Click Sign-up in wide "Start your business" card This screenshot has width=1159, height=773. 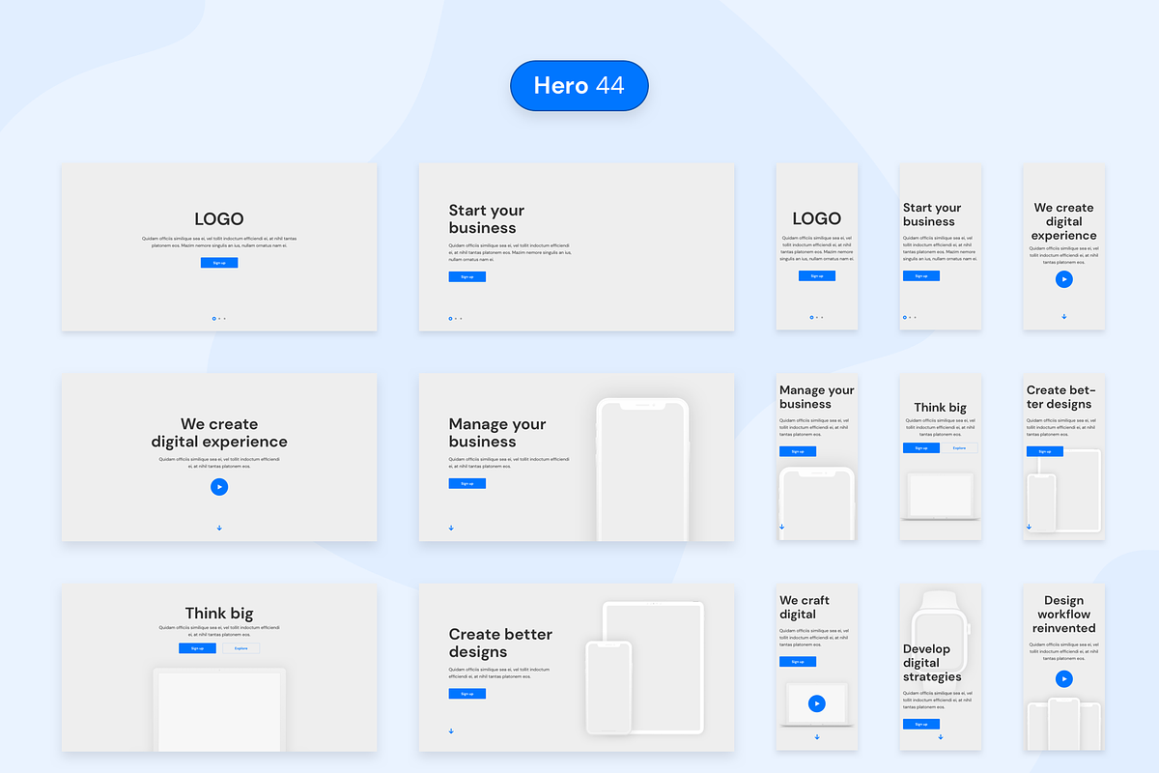pos(466,276)
